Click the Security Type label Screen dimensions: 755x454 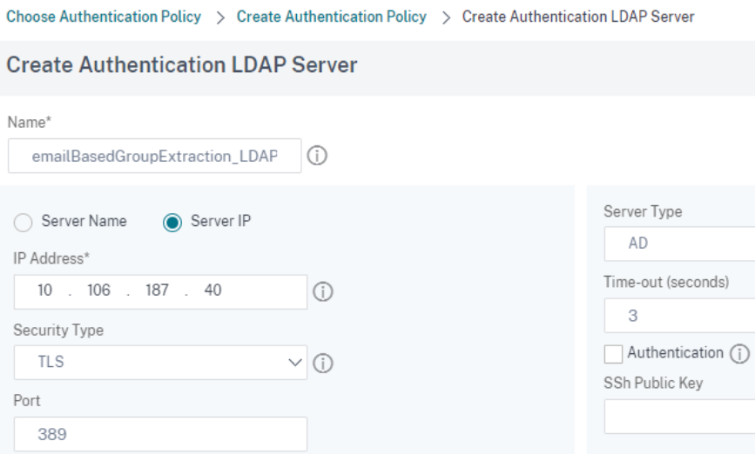pos(58,330)
